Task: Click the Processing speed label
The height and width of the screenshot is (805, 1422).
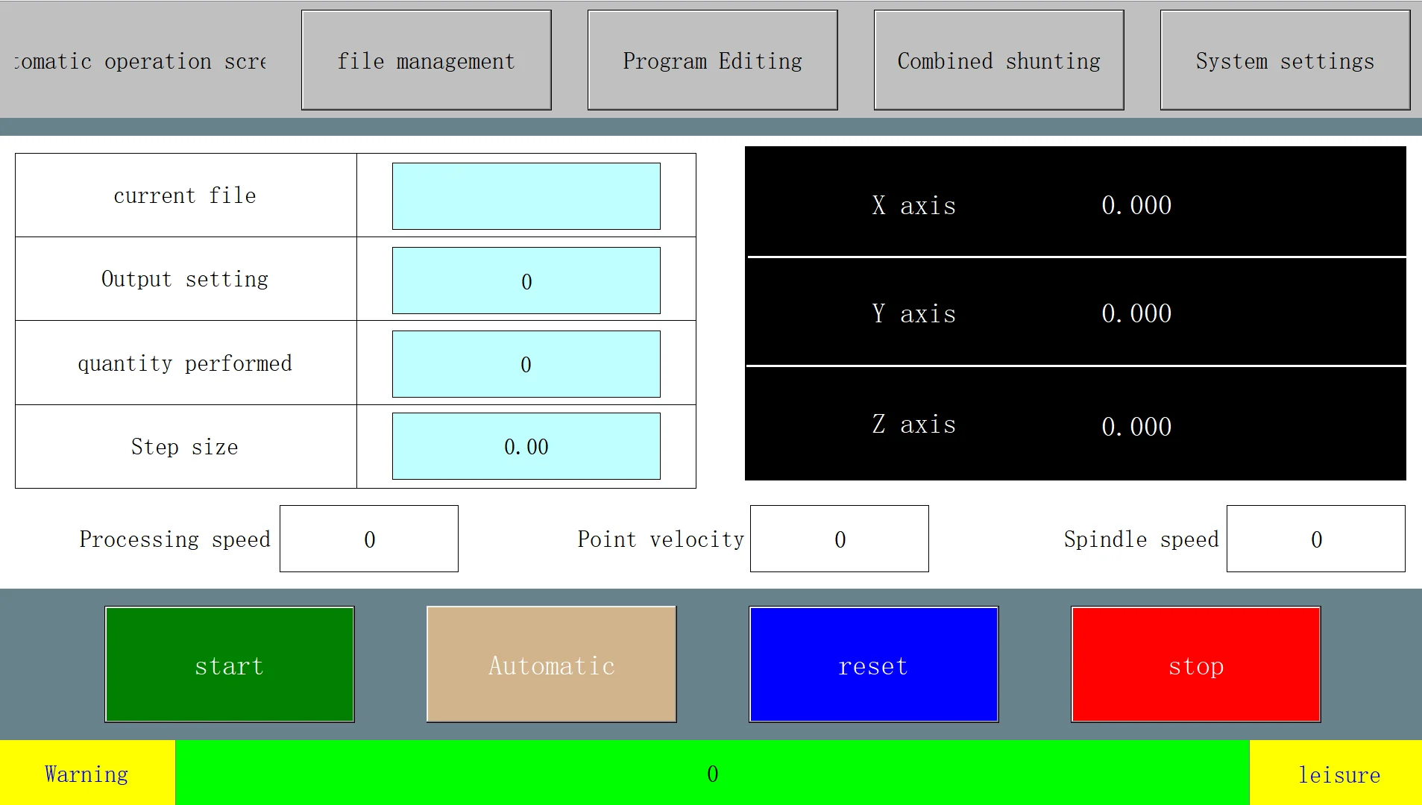Action: click(x=175, y=539)
